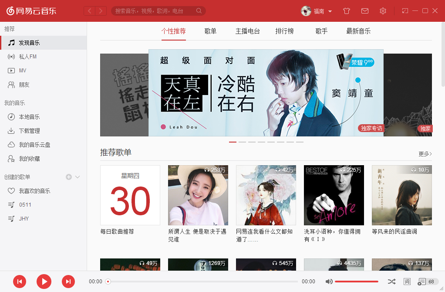Screen dimensions: 445x292
Task: Click the play button
Action: 44,282
